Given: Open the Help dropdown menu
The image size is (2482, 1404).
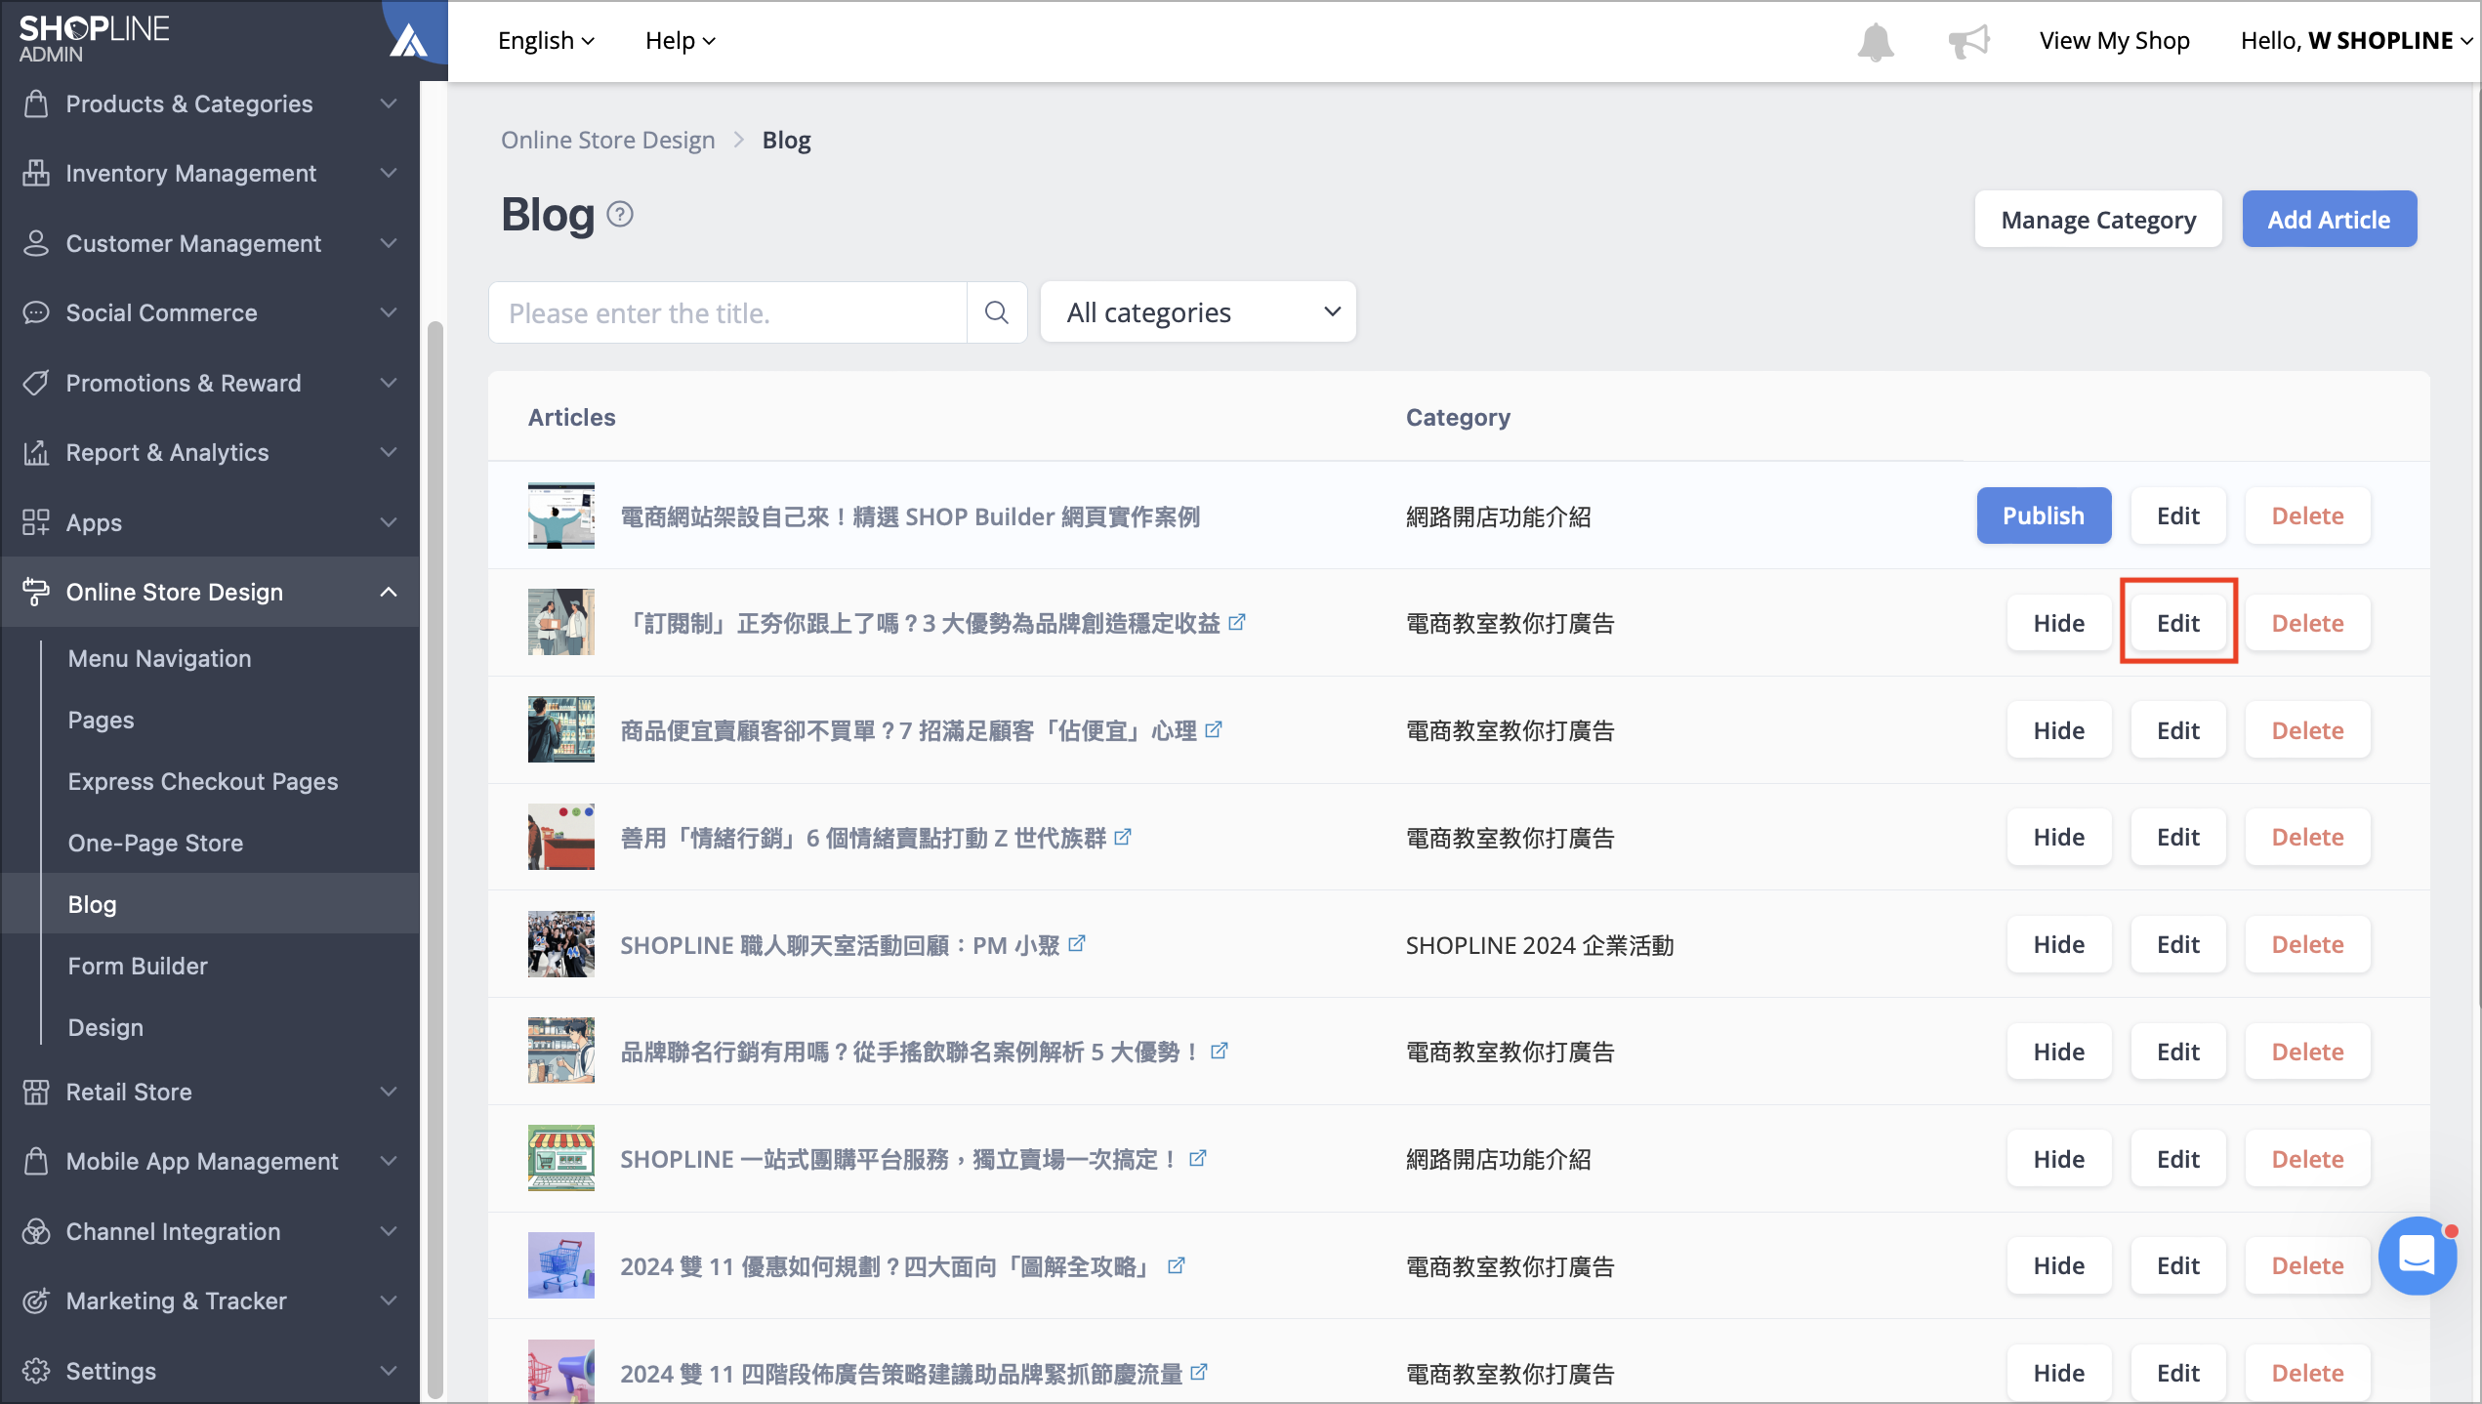Looking at the screenshot, I should [x=681, y=40].
